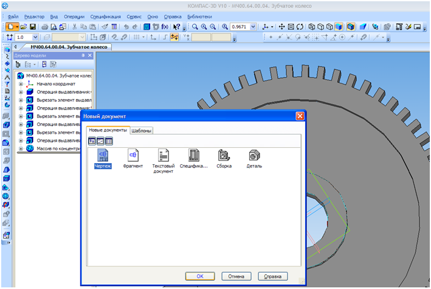Screen dimensions: 431x289
Task: Close the Дерево модели panel
Action: 90,55
